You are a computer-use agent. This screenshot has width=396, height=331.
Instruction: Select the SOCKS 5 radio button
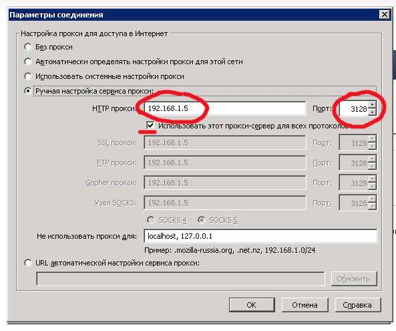tap(201, 220)
